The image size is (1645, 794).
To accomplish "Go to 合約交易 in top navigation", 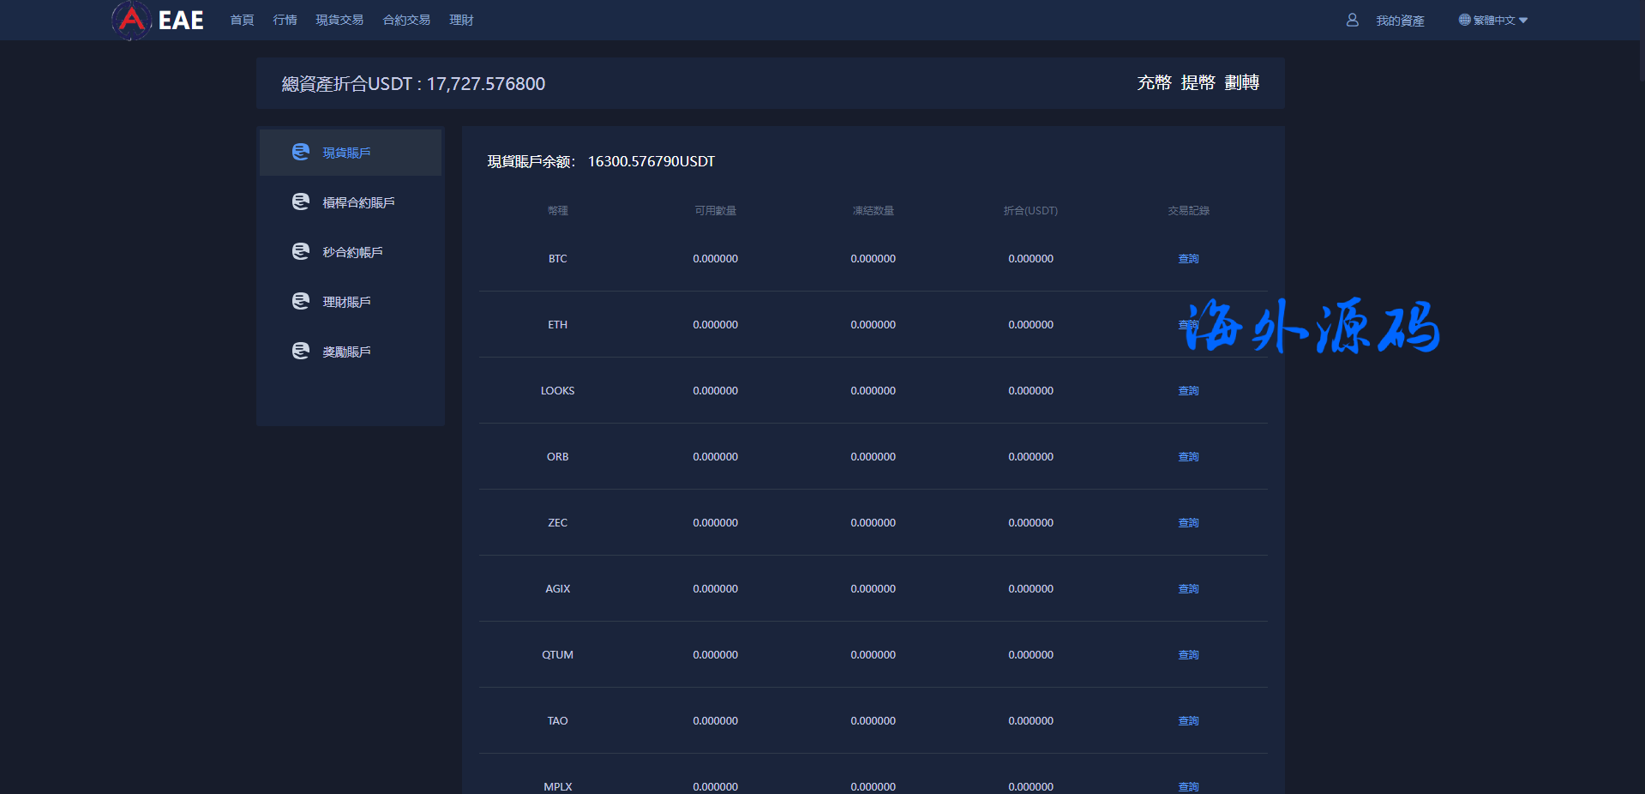I will (406, 20).
